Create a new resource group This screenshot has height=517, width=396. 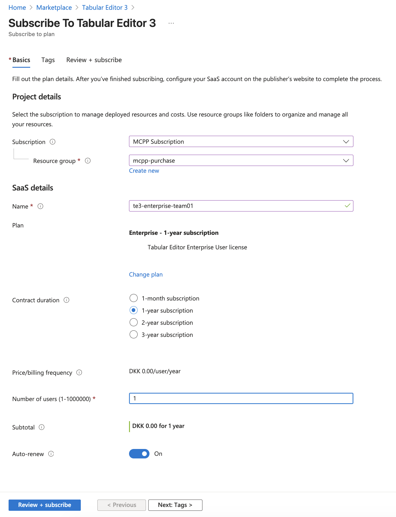tap(144, 171)
